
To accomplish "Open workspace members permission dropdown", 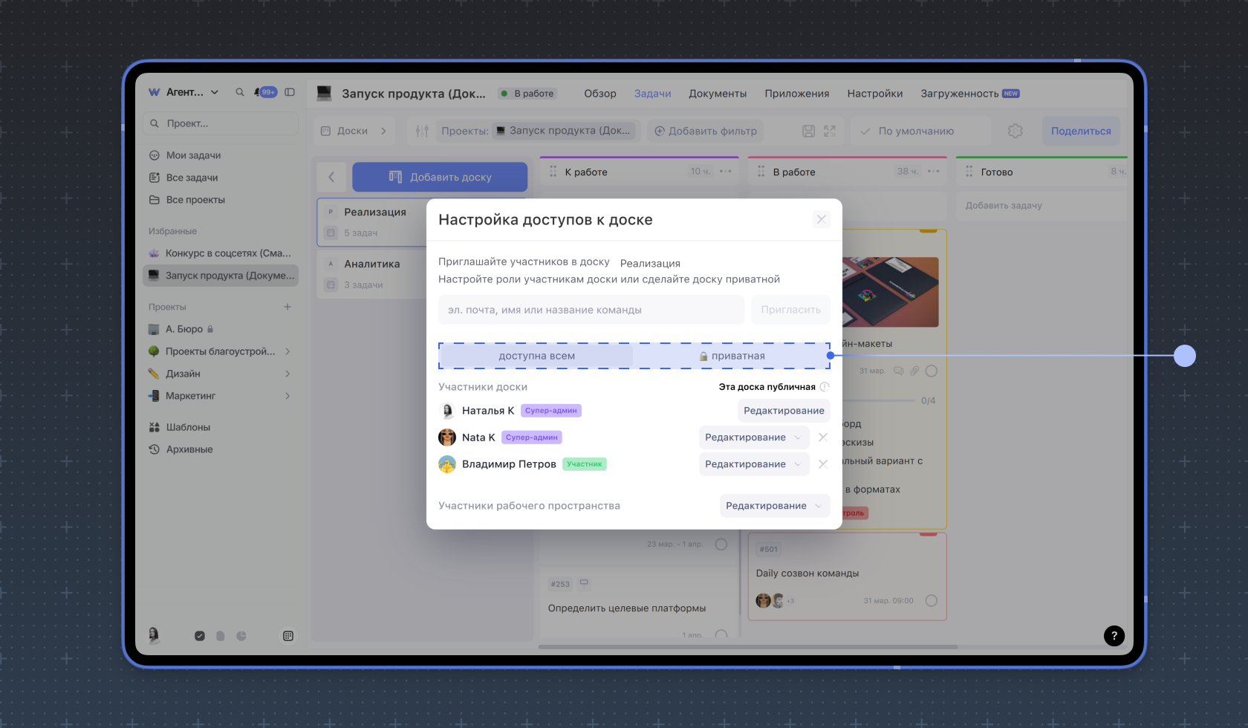I will (774, 506).
